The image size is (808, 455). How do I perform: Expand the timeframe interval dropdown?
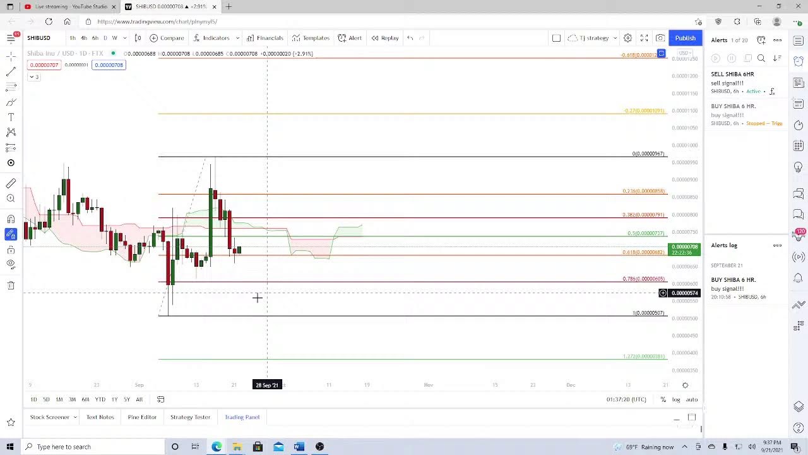pos(124,38)
